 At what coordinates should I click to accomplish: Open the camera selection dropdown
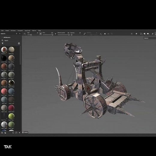(148, 34)
